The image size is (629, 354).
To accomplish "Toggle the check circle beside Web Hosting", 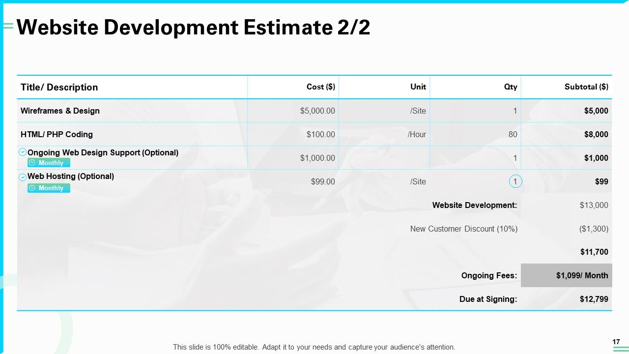I will 23,177.
